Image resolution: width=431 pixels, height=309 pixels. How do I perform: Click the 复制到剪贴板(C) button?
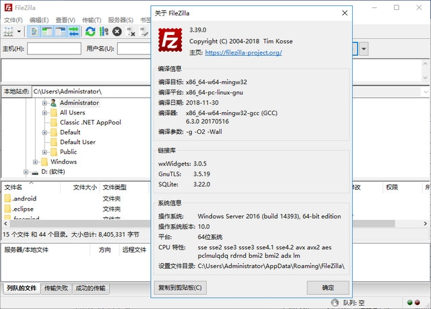(180, 287)
